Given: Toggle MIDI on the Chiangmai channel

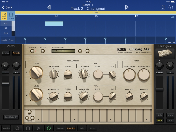Looking at the screenshot, I should tap(159, 120).
